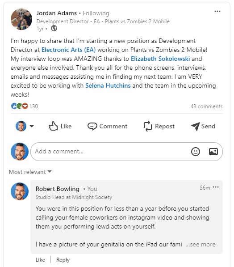The height and width of the screenshot is (267, 234).
Task: Click the Repost arrows icon
Action: click(x=147, y=126)
